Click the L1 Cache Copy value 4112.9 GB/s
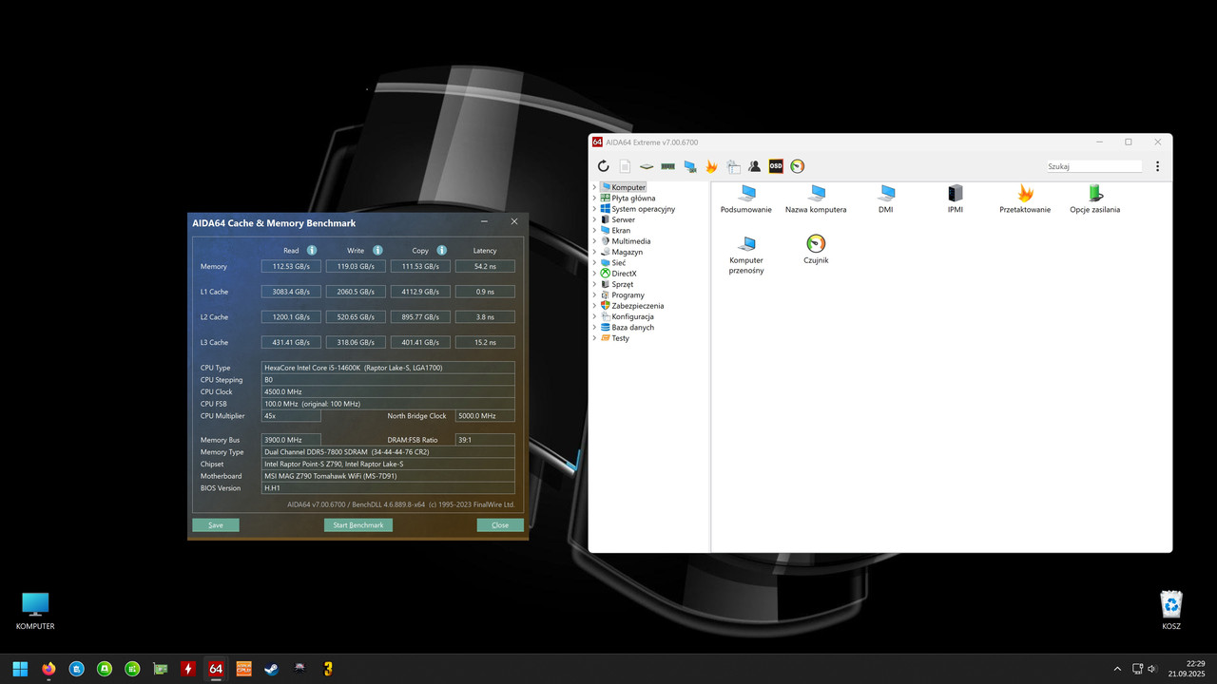This screenshot has width=1217, height=684. point(420,292)
